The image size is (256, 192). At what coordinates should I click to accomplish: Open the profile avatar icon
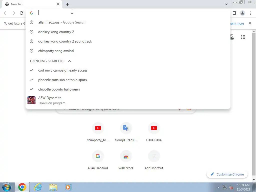(x=242, y=13)
